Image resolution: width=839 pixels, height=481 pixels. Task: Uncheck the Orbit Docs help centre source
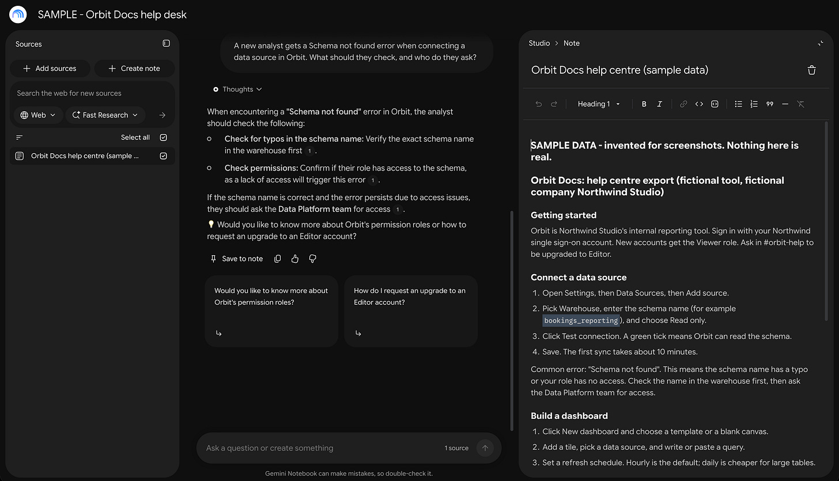click(164, 156)
